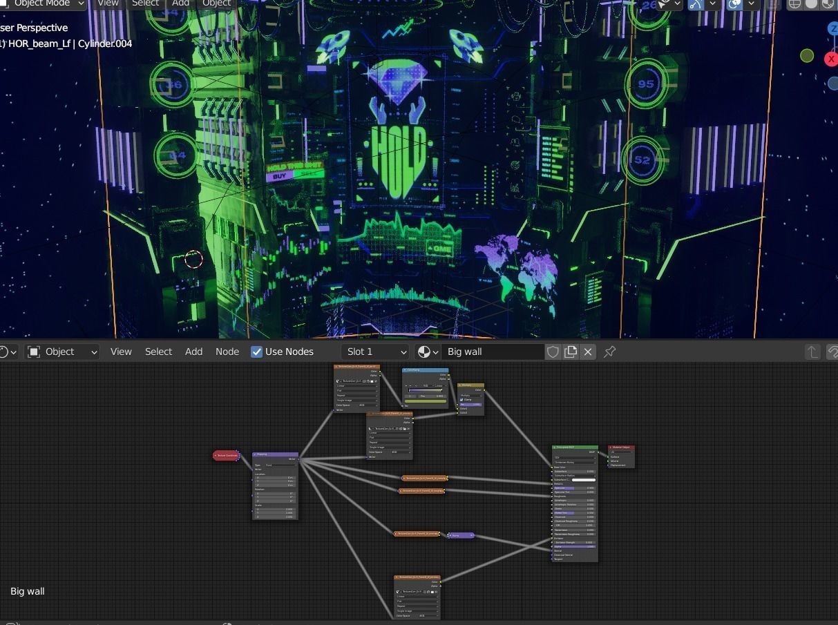Viewport: 838px width, 625px height.
Task: Adjust the Fac slider on Multiply node
Action: coord(470,404)
